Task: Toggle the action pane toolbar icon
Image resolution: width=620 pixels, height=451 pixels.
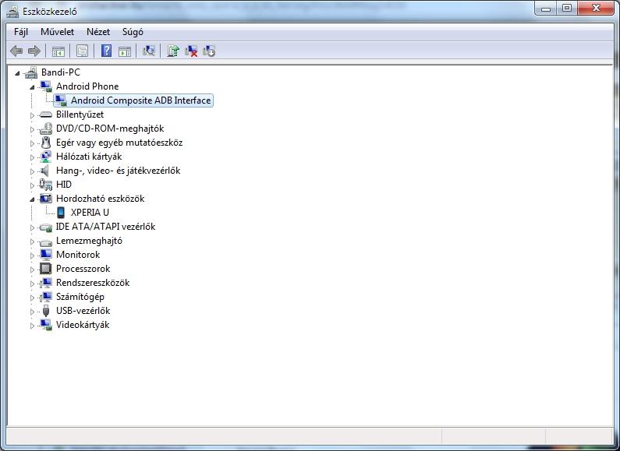Action: click(x=125, y=51)
